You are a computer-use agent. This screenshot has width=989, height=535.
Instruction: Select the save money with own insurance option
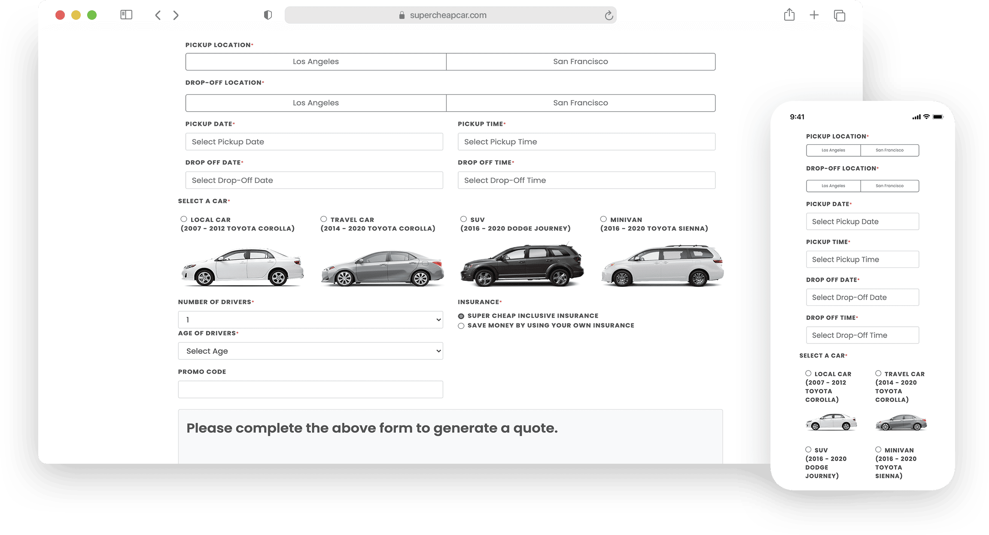(461, 325)
